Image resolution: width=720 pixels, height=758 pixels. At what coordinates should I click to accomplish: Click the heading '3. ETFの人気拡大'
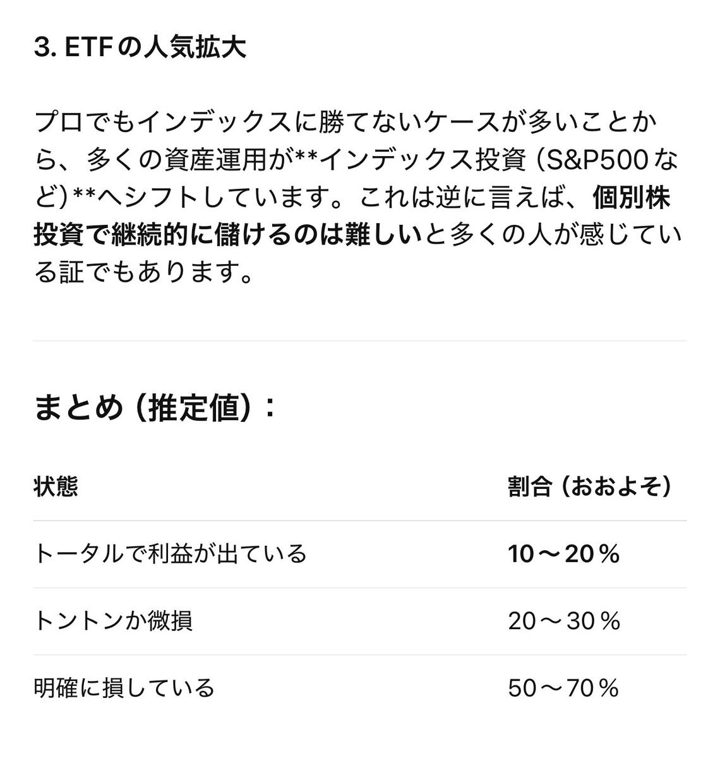click(140, 49)
